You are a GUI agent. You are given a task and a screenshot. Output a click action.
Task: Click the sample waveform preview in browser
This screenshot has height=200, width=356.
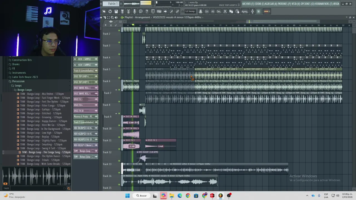point(36,176)
